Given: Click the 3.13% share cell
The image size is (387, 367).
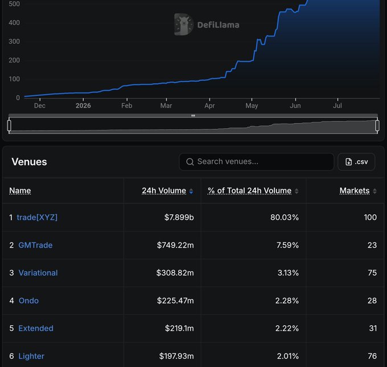Looking at the screenshot, I should [288, 273].
